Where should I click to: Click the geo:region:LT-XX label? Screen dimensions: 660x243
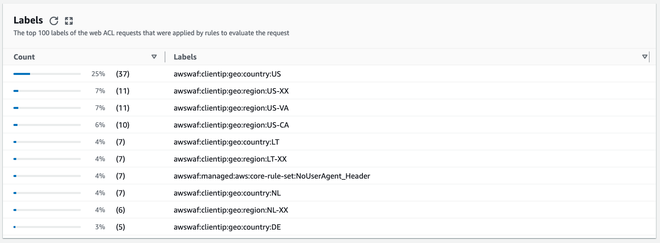pos(230,159)
